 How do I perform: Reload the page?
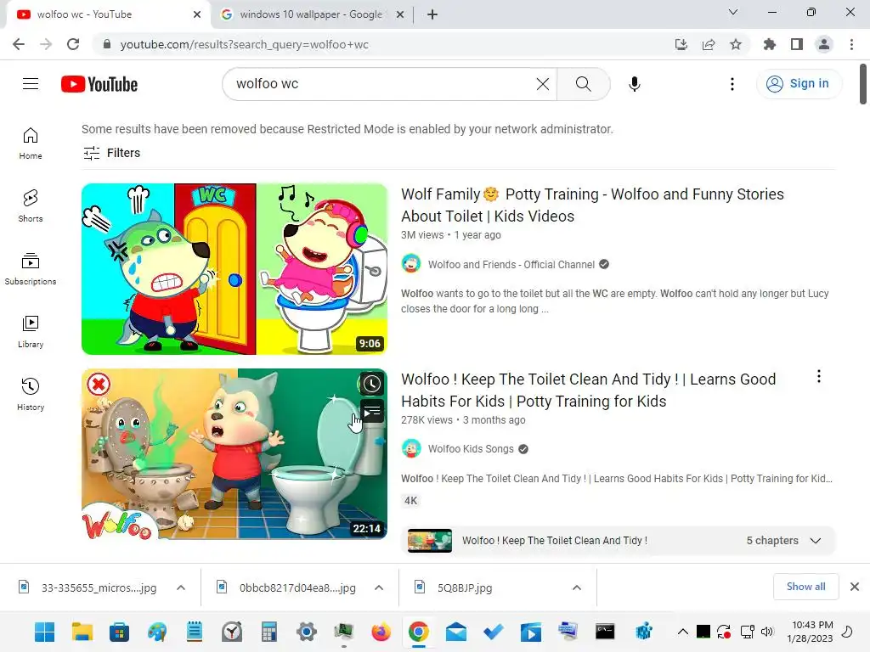73,44
